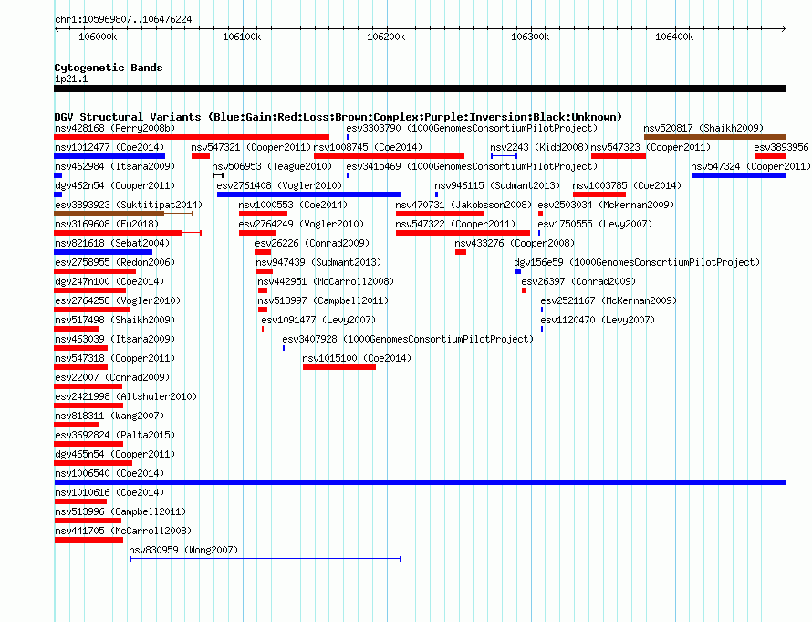The width and height of the screenshot is (812, 622).
Task: Click nsv547324 (Cooper2011) label
Action: pyautogui.click(x=751, y=166)
